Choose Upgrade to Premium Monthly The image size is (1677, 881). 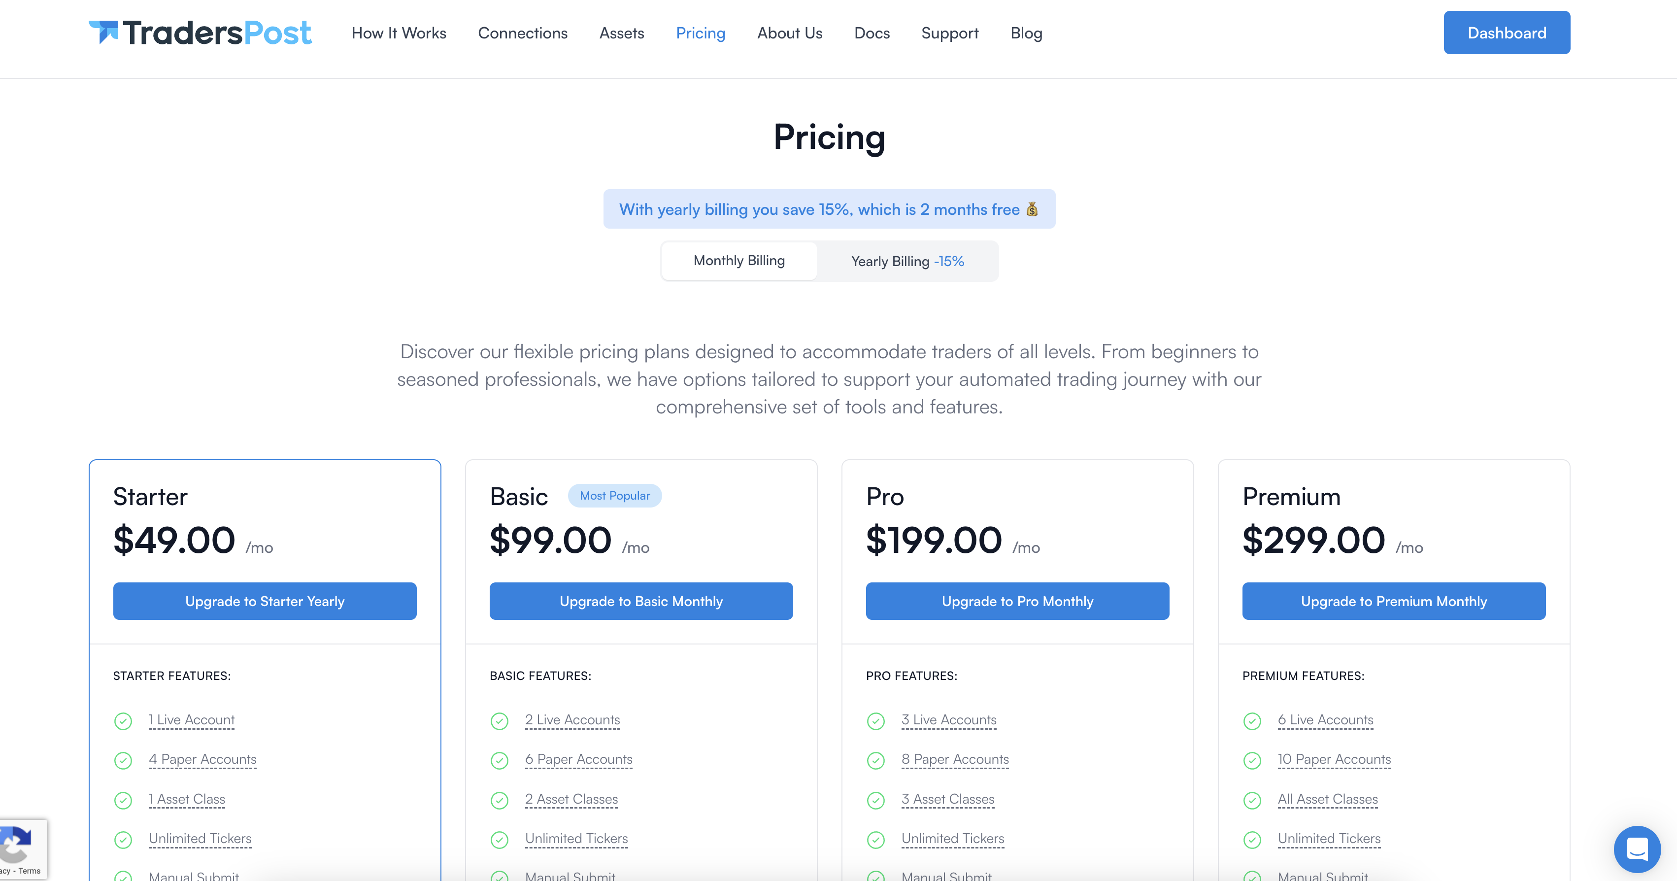tap(1393, 601)
